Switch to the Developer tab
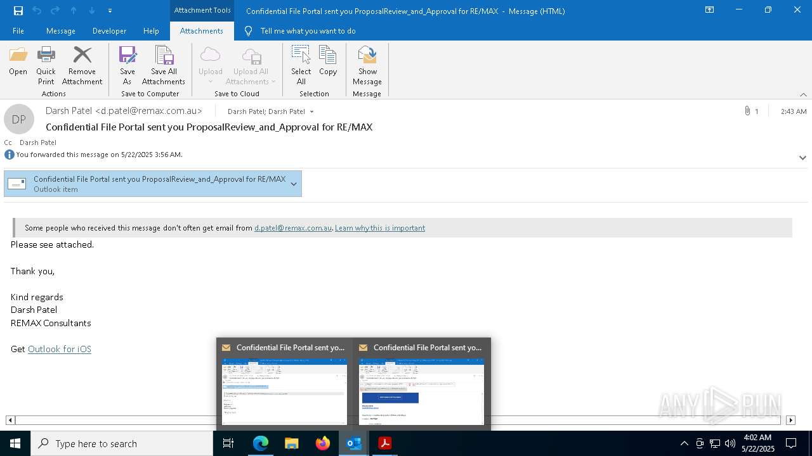Viewport: 812px width, 456px height. coord(109,31)
